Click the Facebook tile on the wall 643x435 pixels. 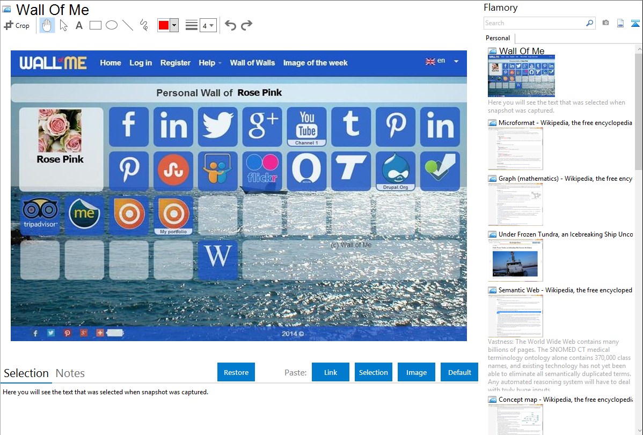coord(129,127)
